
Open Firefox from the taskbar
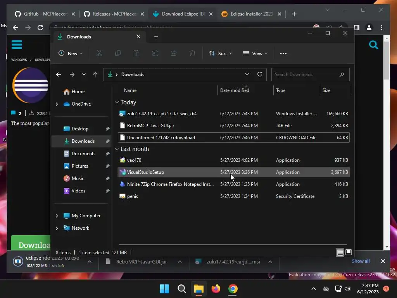[x=216, y=289]
